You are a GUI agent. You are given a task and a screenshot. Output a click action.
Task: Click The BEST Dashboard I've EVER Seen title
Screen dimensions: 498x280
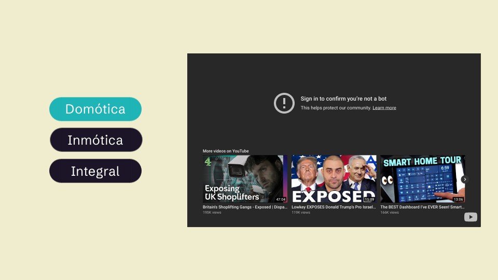point(422,207)
